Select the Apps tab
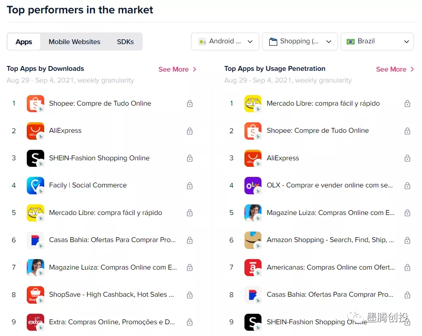Image resolution: width=422 pixels, height=336 pixels. pos(24,42)
